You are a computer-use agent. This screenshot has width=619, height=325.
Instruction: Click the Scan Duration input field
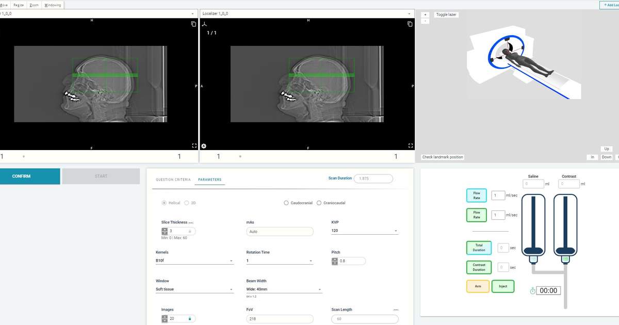[373, 178]
